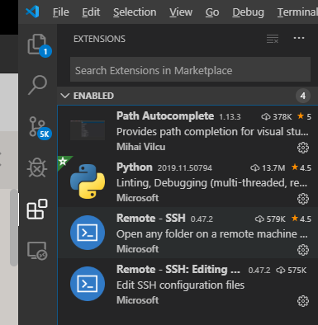Select the Path Autocomplete extension title

click(x=165, y=116)
